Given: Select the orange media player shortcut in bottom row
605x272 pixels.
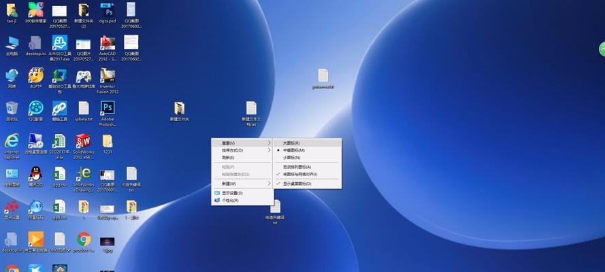Looking at the screenshot, I should pyautogui.click(x=36, y=239).
